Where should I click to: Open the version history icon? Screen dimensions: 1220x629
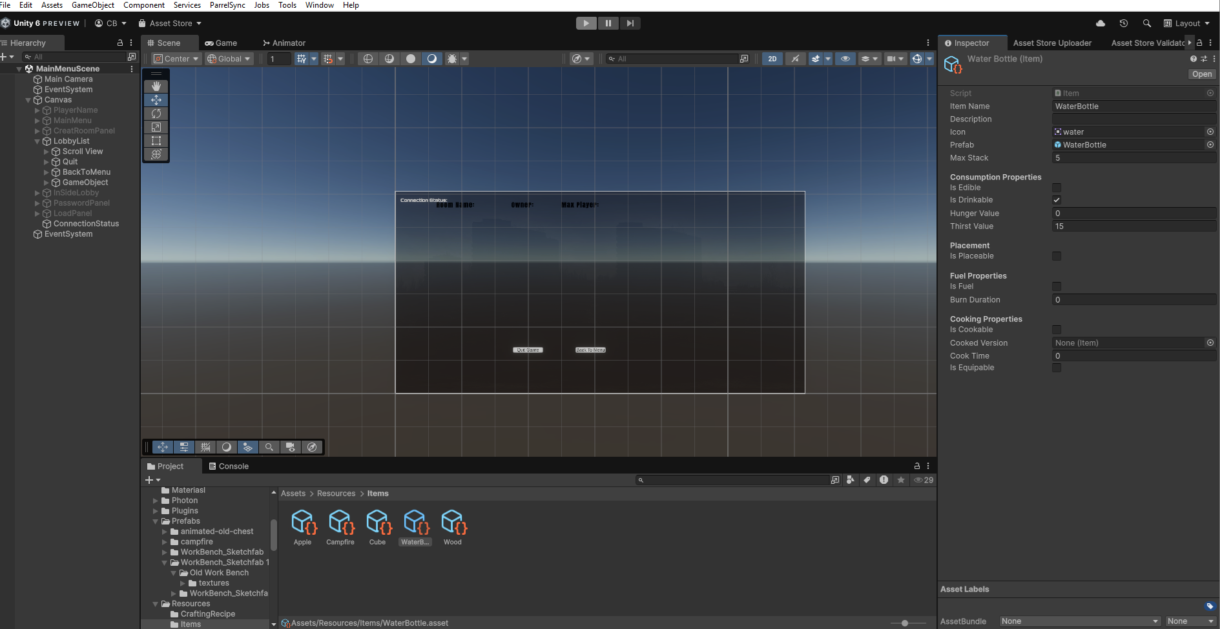(1124, 23)
